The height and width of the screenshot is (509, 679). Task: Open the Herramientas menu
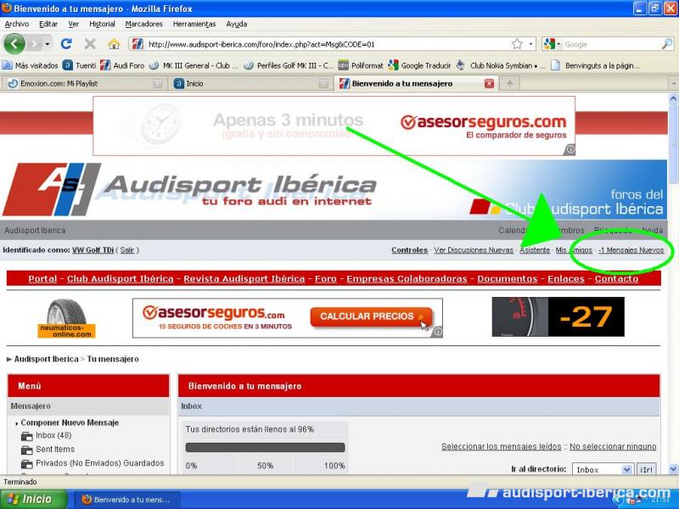(x=194, y=24)
